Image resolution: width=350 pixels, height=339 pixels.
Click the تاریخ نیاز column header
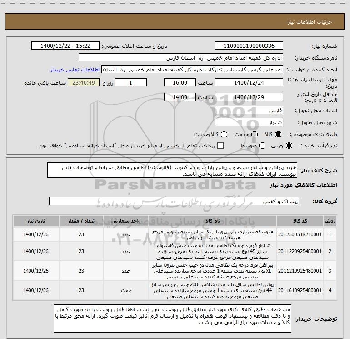(36, 221)
